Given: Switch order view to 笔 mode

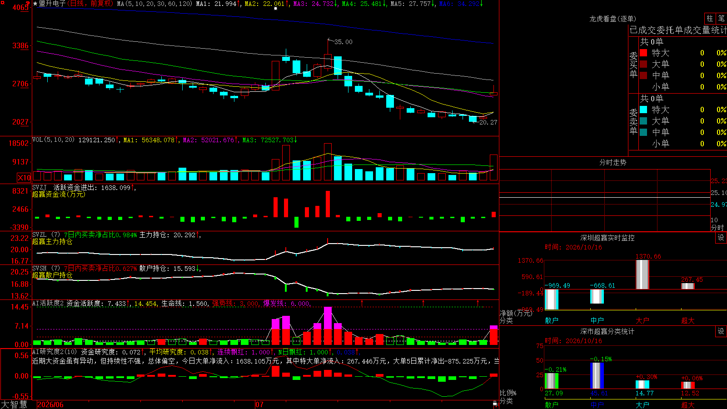Looking at the screenshot, I should point(721,19).
